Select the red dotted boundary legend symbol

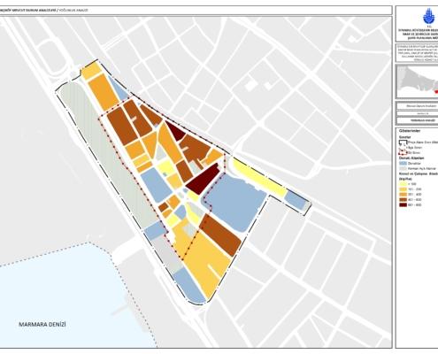[403, 152]
